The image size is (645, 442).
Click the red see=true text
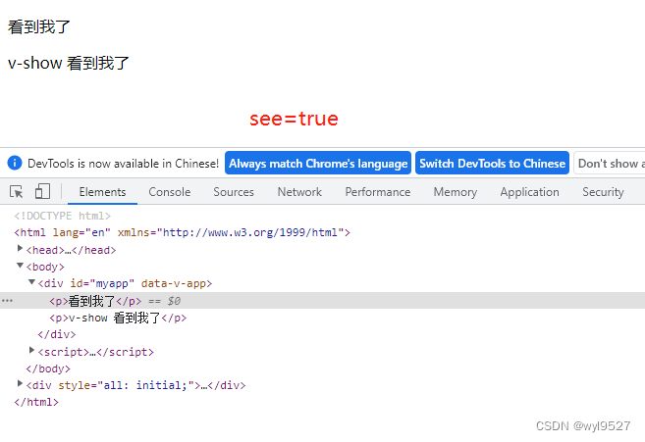coord(294,120)
